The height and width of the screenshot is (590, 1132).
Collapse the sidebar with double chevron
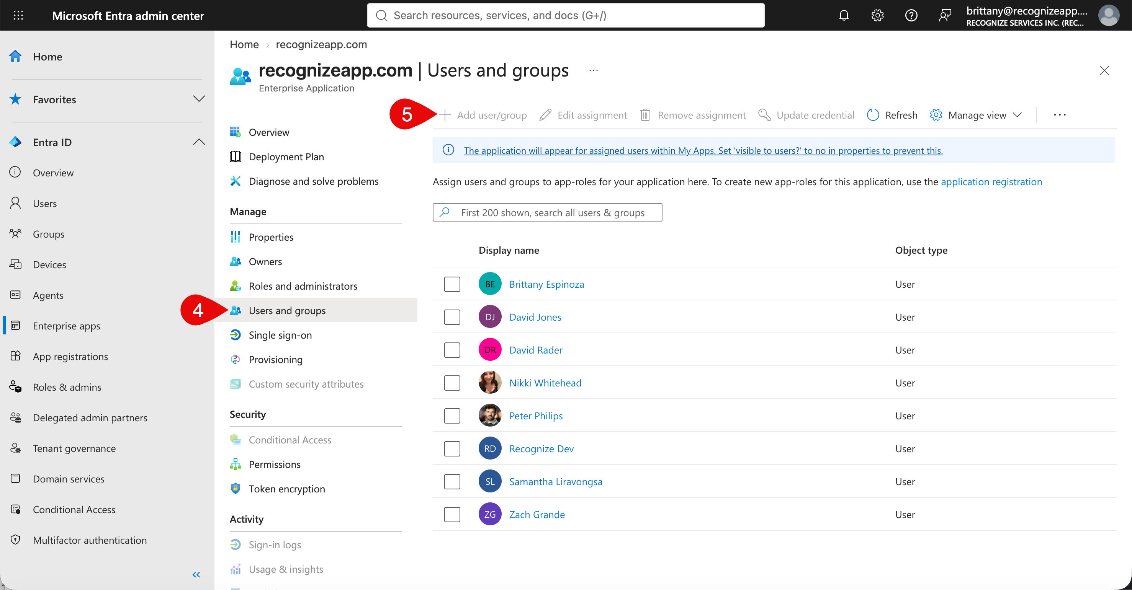click(196, 574)
